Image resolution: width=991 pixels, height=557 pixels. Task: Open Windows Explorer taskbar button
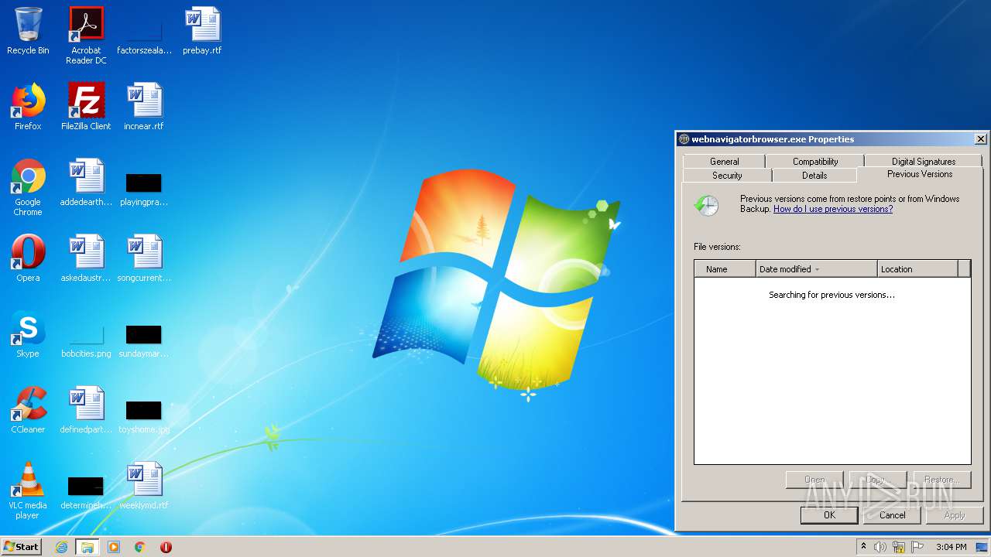[x=87, y=547]
